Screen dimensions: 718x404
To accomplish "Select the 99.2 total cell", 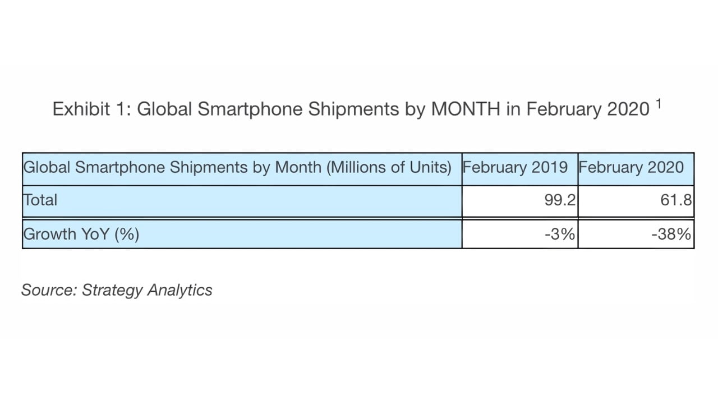I will click(559, 200).
